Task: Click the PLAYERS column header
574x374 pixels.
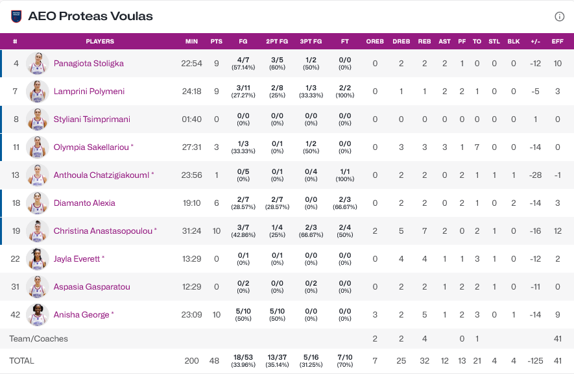Action: click(x=100, y=42)
